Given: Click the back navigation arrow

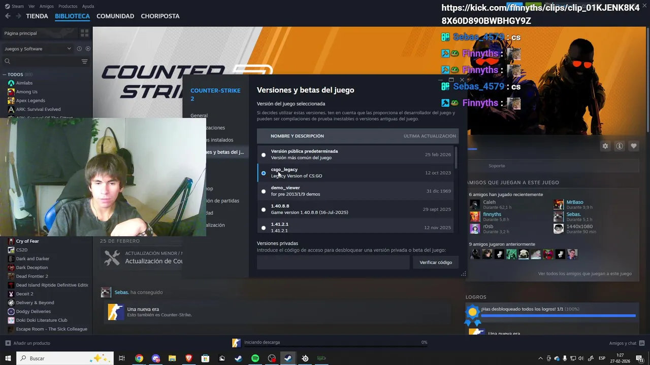Looking at the screenshot, I should (7, 16).
